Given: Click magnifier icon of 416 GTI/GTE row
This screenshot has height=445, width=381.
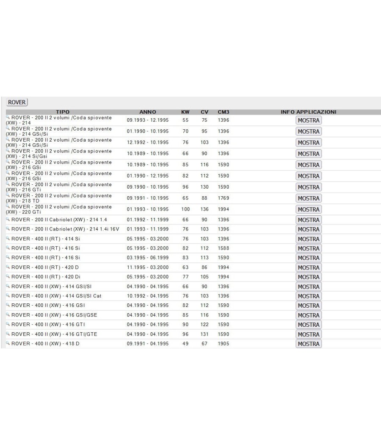Looking at the screenshot, I should (x=8, y=334).
